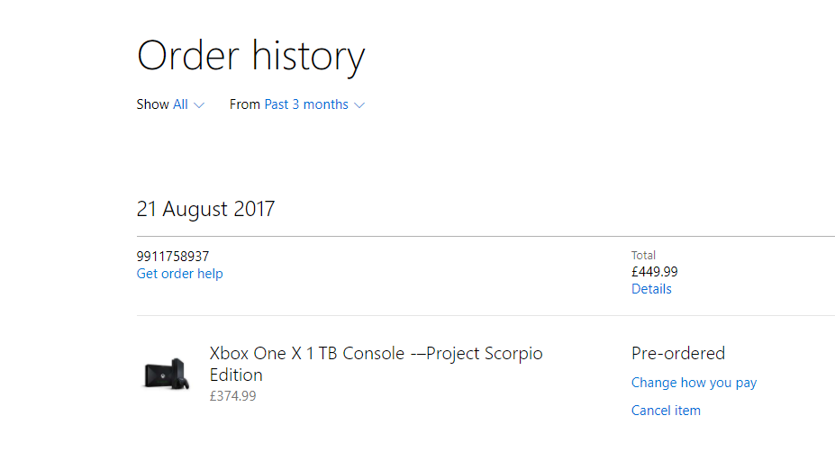View order Details under the total
The width and height of the screenshot is (835, 470).
click(x=651, y=289)
